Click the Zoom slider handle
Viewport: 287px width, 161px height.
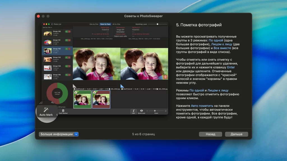155,111
